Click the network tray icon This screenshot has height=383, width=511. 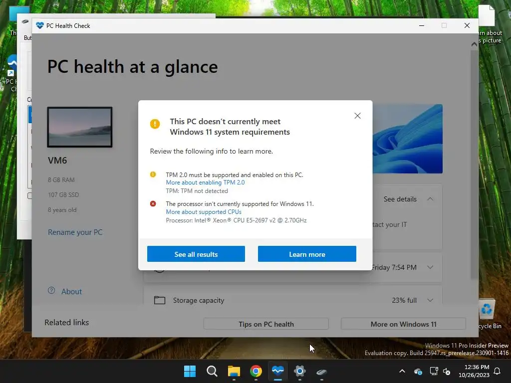pyautogui.click(x=434, y=371)
